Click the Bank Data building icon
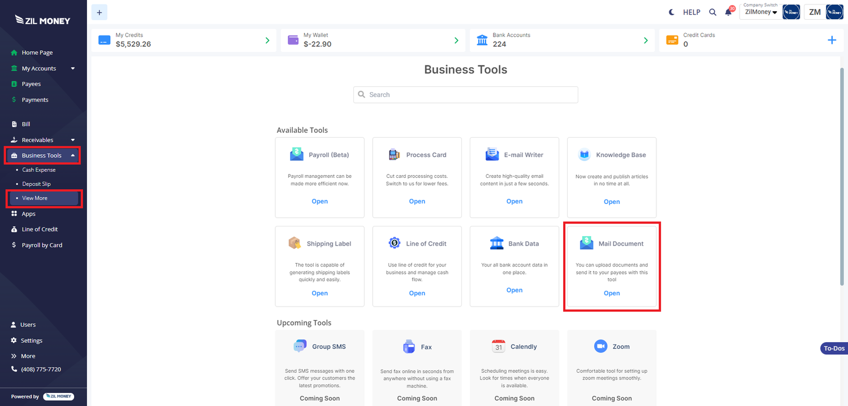 [496, 243]
